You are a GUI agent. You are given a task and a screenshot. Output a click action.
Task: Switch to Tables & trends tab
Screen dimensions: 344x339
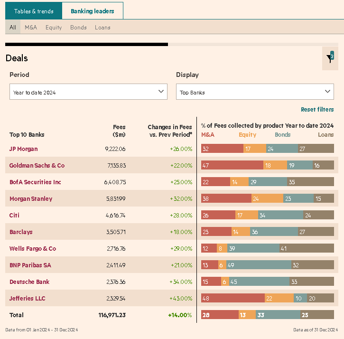pos(34,11)
